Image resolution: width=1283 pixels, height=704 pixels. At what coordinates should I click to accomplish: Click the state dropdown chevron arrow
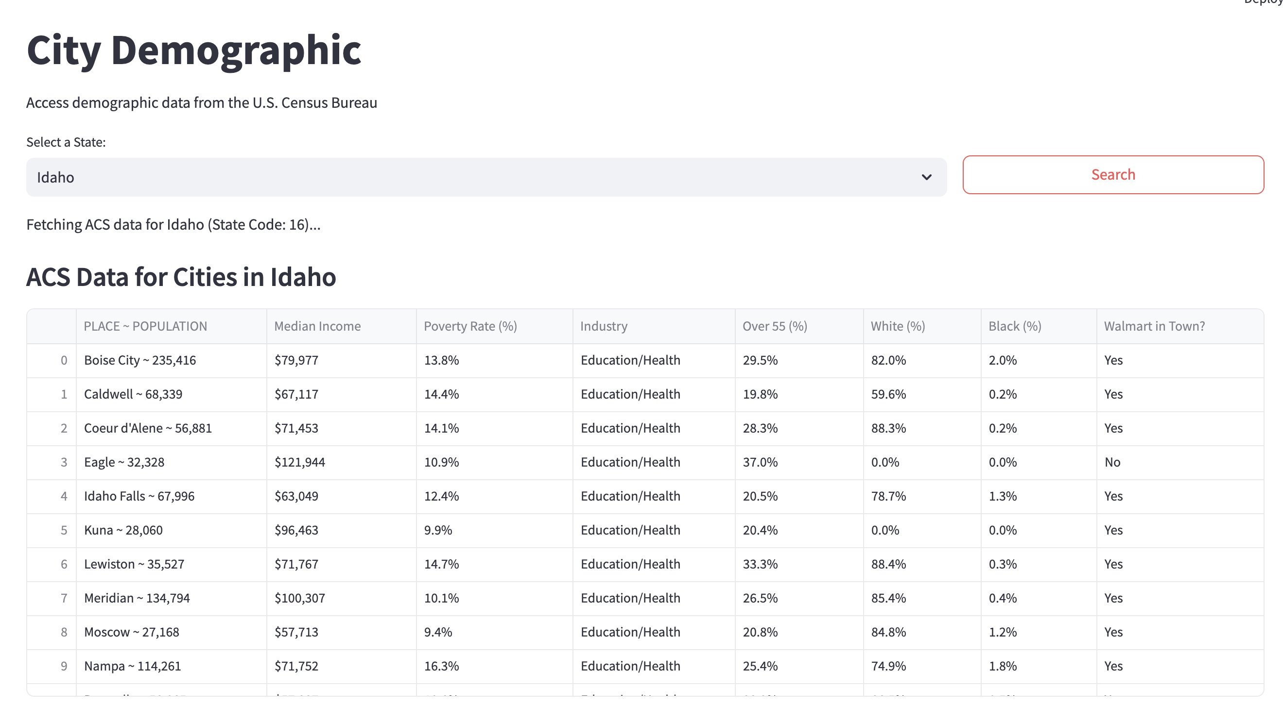click(x=926, y=177)
